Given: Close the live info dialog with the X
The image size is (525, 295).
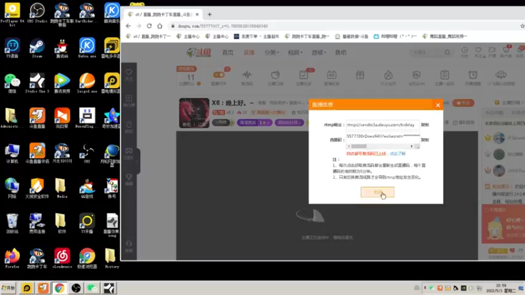Looking at the screenshot, I should [x=438, y=105].
